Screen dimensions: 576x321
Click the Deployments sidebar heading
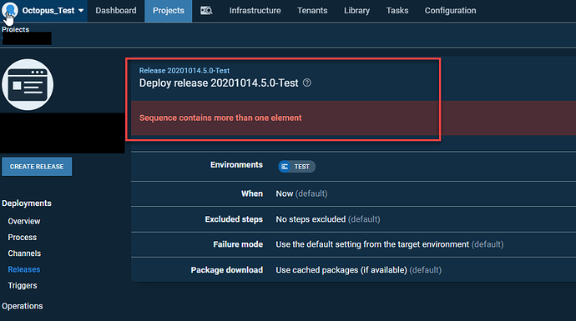(x=27, y=203)
